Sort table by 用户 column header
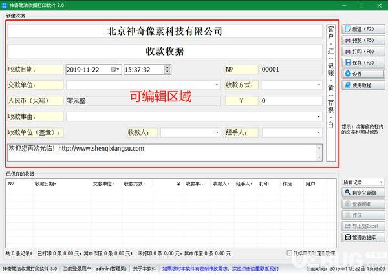This screenshot has width=388, height=274. (x=316, y=184)
